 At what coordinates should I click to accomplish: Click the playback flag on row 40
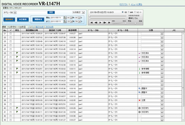coord(17,108)
